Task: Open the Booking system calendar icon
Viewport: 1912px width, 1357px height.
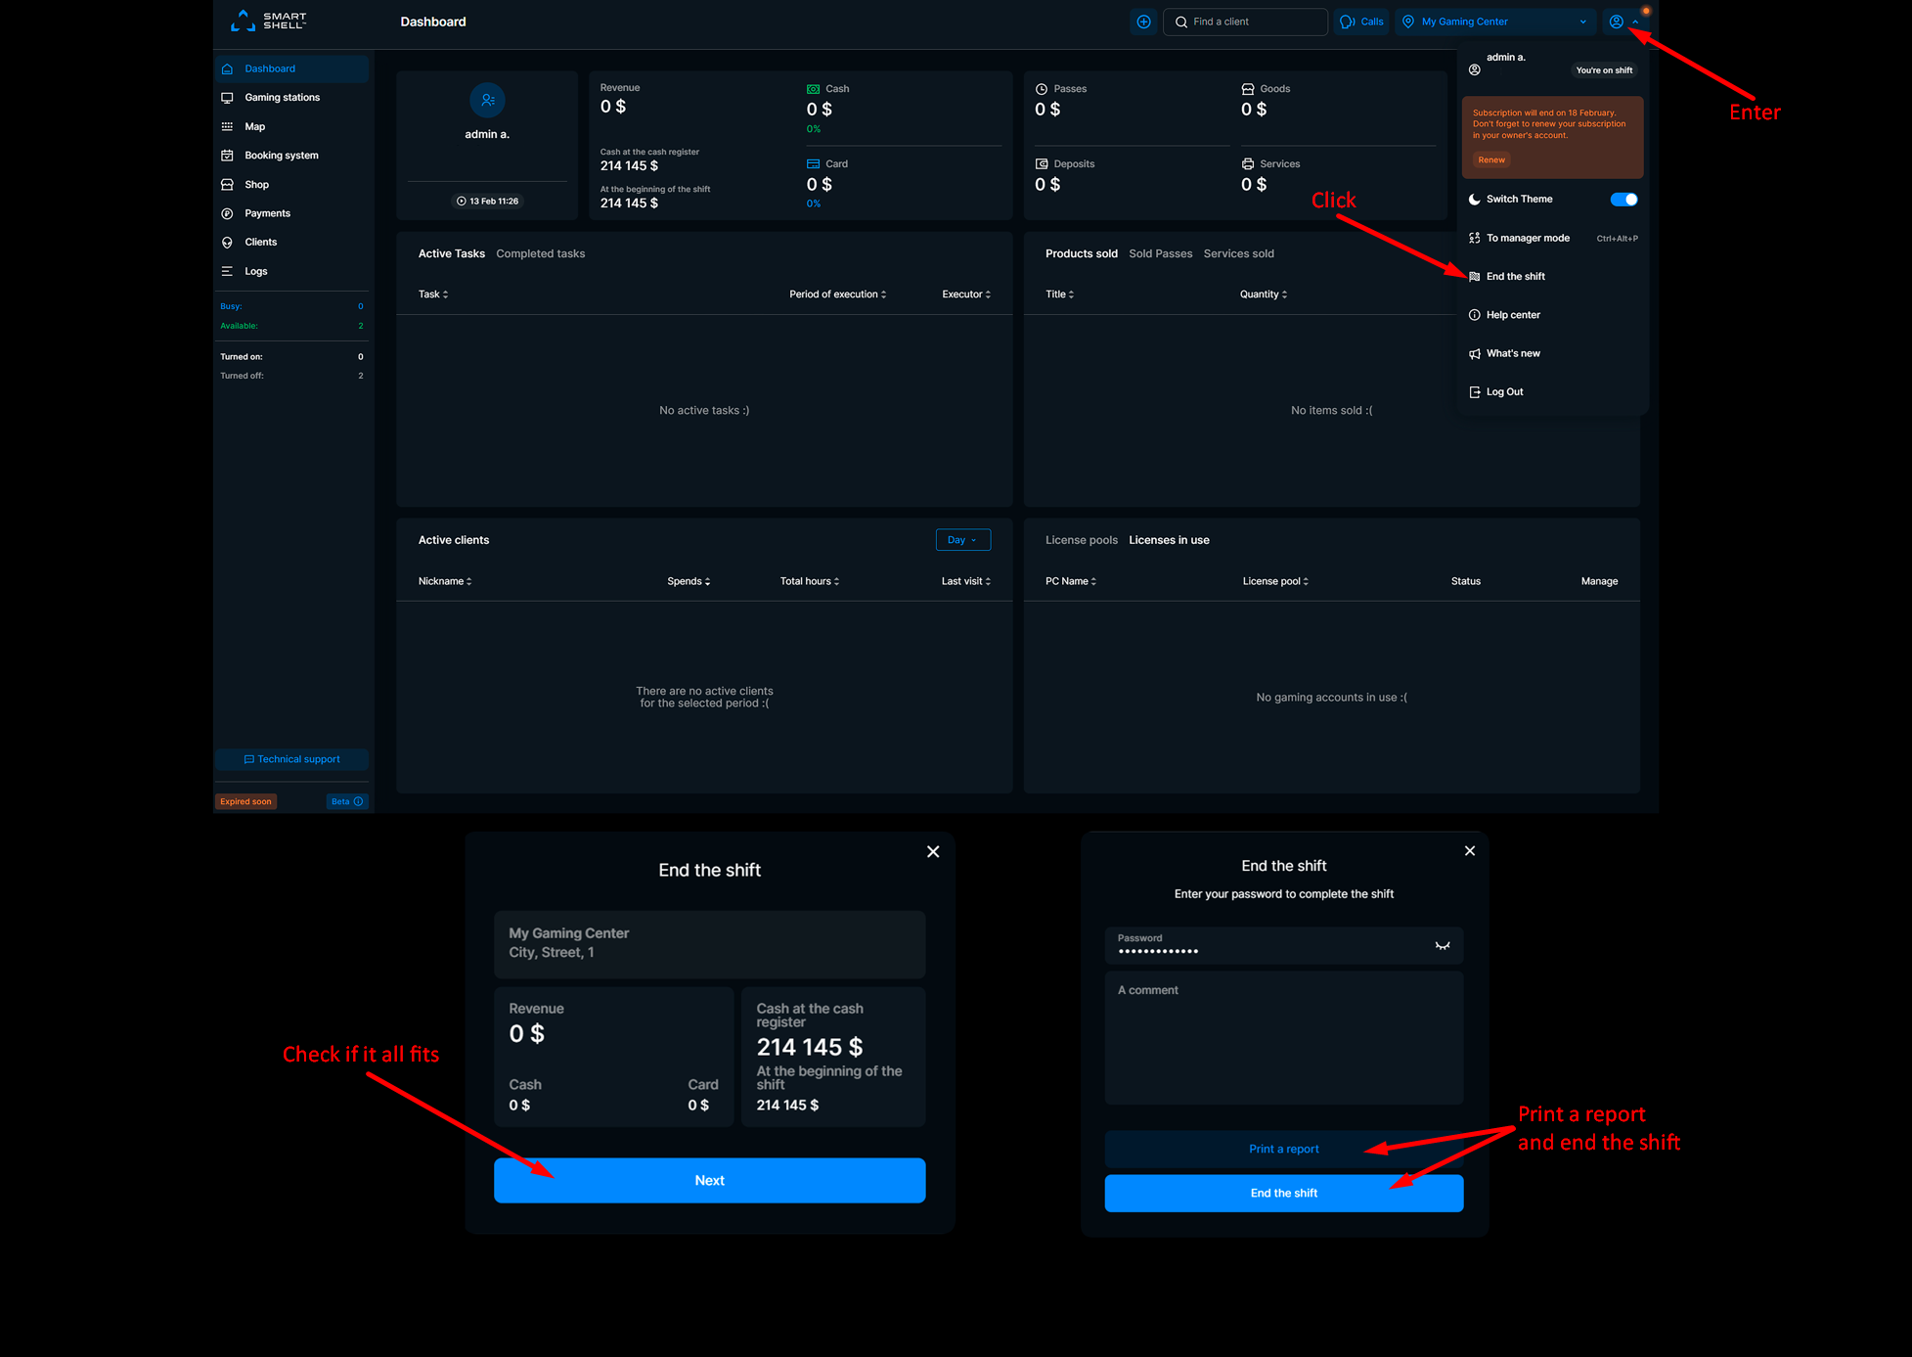Action: click(227, 156)
